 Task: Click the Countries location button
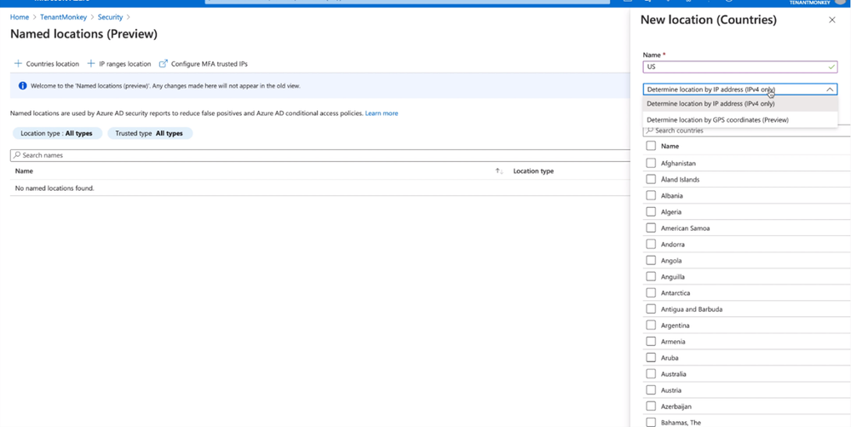(x=47, y=64)
